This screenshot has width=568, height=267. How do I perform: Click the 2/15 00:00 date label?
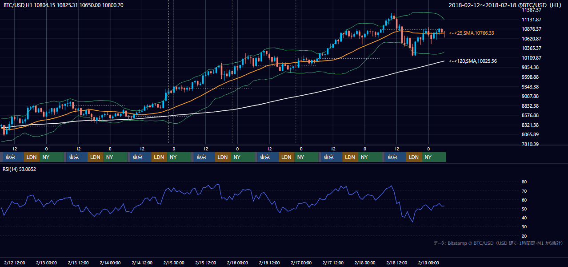(174, 263)
